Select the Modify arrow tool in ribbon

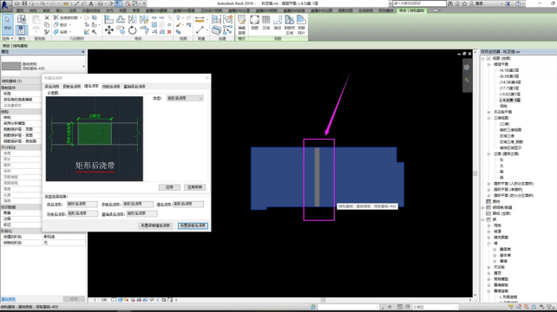click(x=8, y=23)
